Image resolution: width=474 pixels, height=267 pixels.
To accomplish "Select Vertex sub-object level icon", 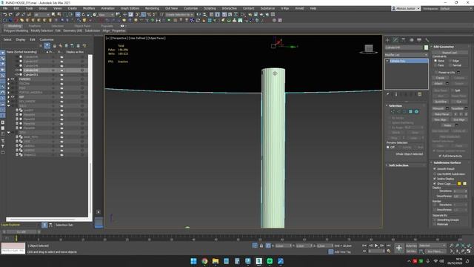I will (393, 112).
